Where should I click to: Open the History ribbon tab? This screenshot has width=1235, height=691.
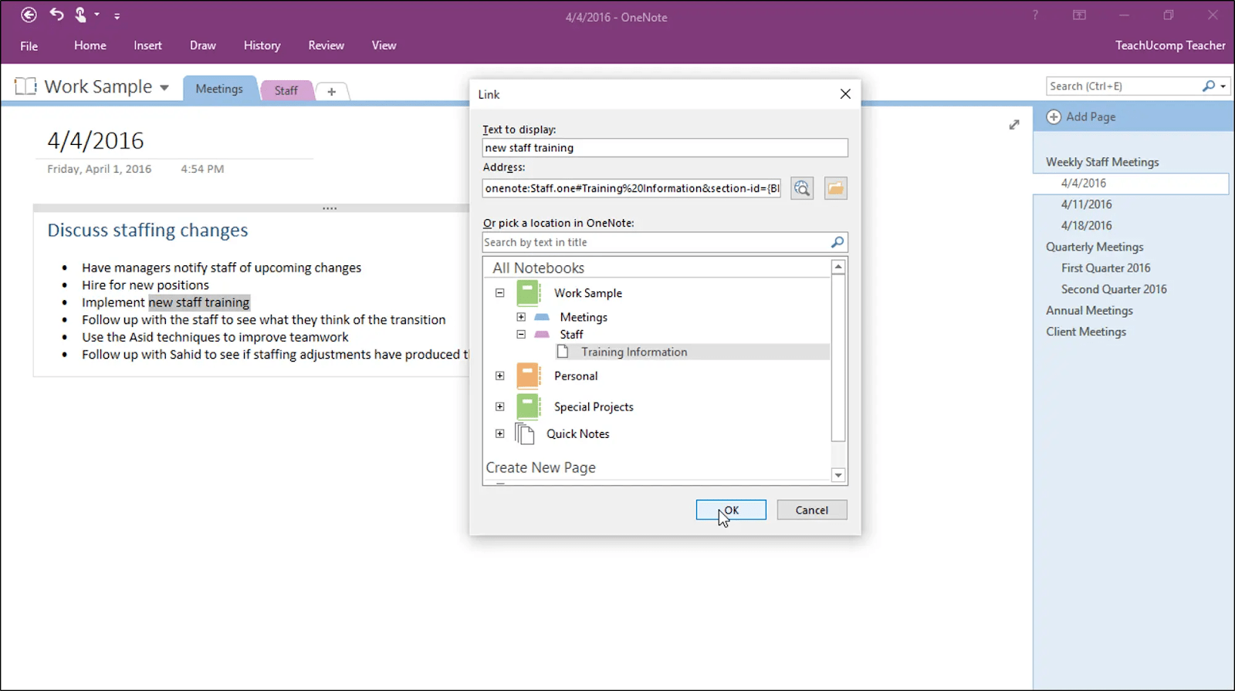pos(262,46)
